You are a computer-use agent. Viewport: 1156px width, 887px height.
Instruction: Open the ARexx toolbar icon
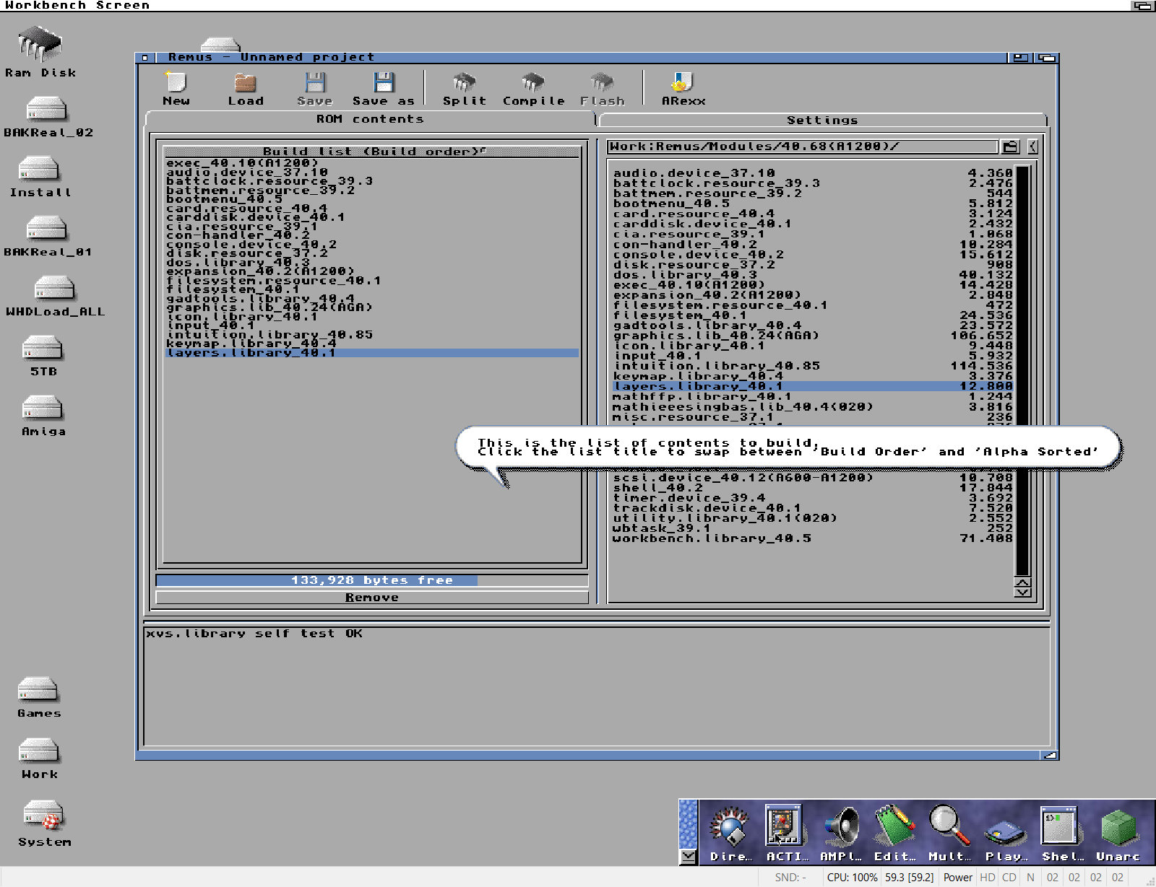coord(683,89)
